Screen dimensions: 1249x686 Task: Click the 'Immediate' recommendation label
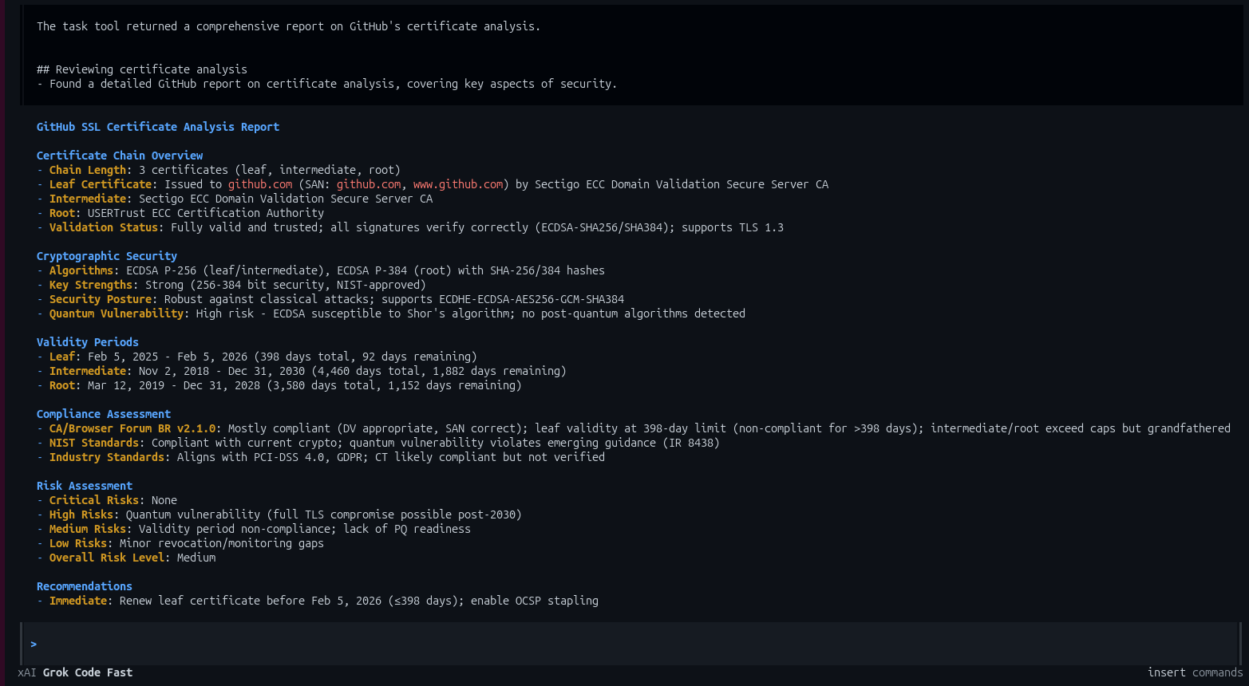78,601
